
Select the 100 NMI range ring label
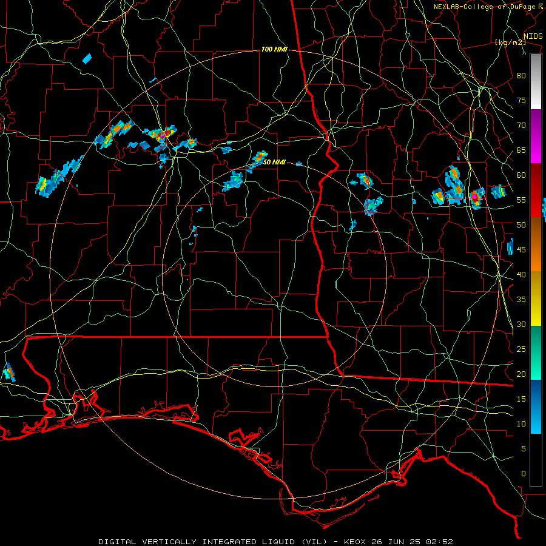click(x=274, y=50)
